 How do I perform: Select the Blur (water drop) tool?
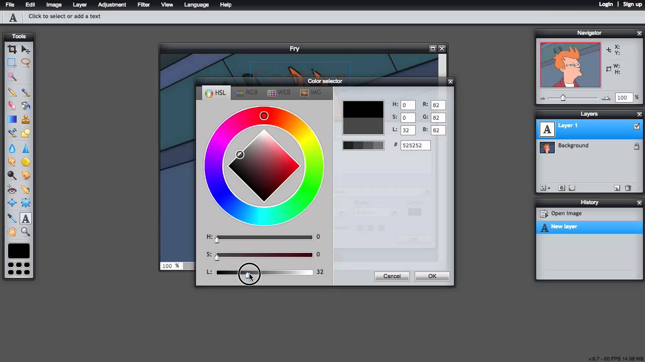[12, 149]
